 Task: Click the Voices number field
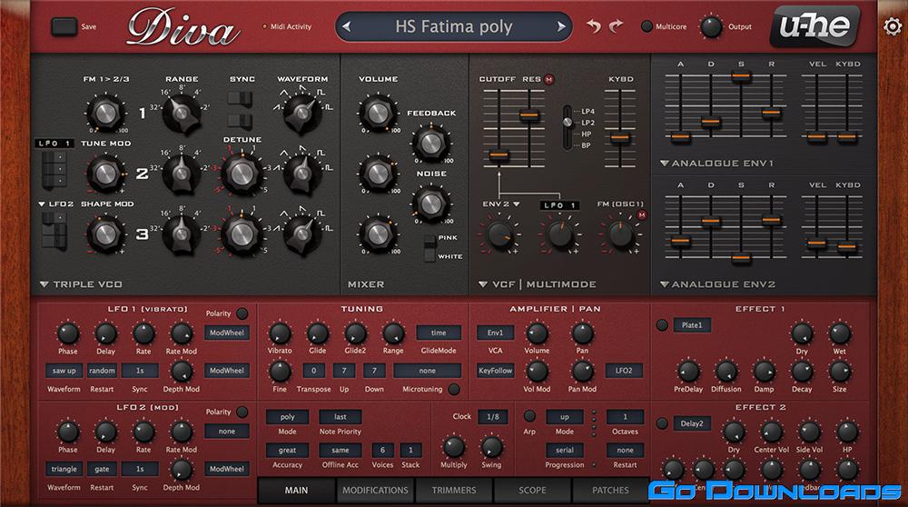click(382, 451)
